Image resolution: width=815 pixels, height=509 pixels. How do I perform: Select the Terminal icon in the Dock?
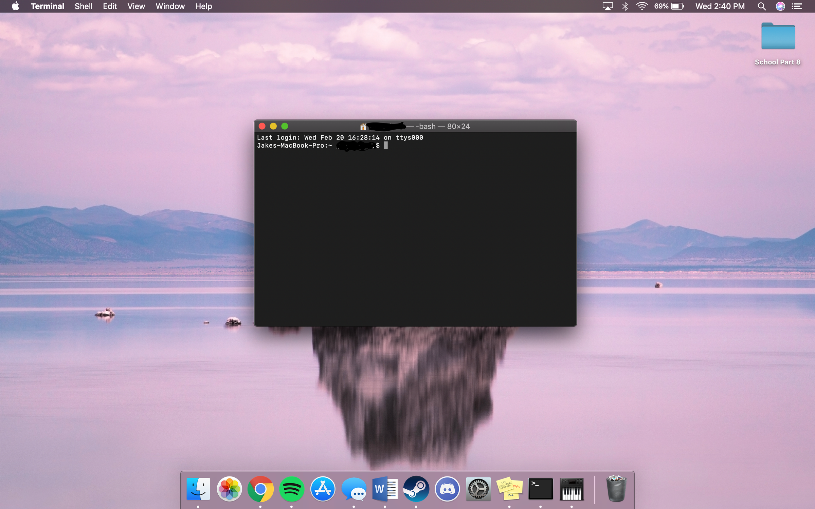click(541, 489)
